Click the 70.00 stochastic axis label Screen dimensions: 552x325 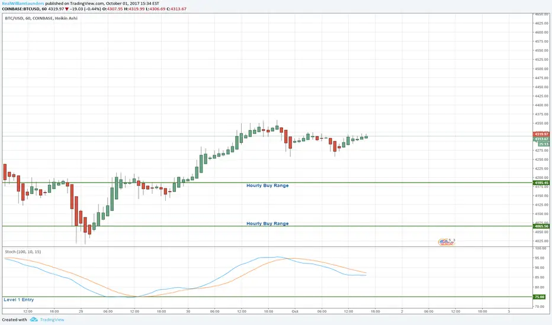(x=540, y=307)
